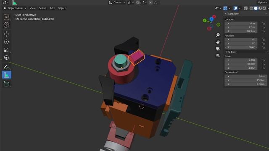Screen dimensions: 269x151
Task: Activate the 3D Cursor tool
Action: click(6, 25)
